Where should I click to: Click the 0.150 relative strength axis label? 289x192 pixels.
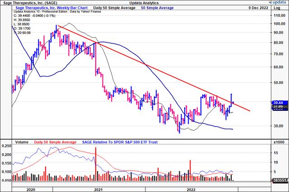pos(6,163)
